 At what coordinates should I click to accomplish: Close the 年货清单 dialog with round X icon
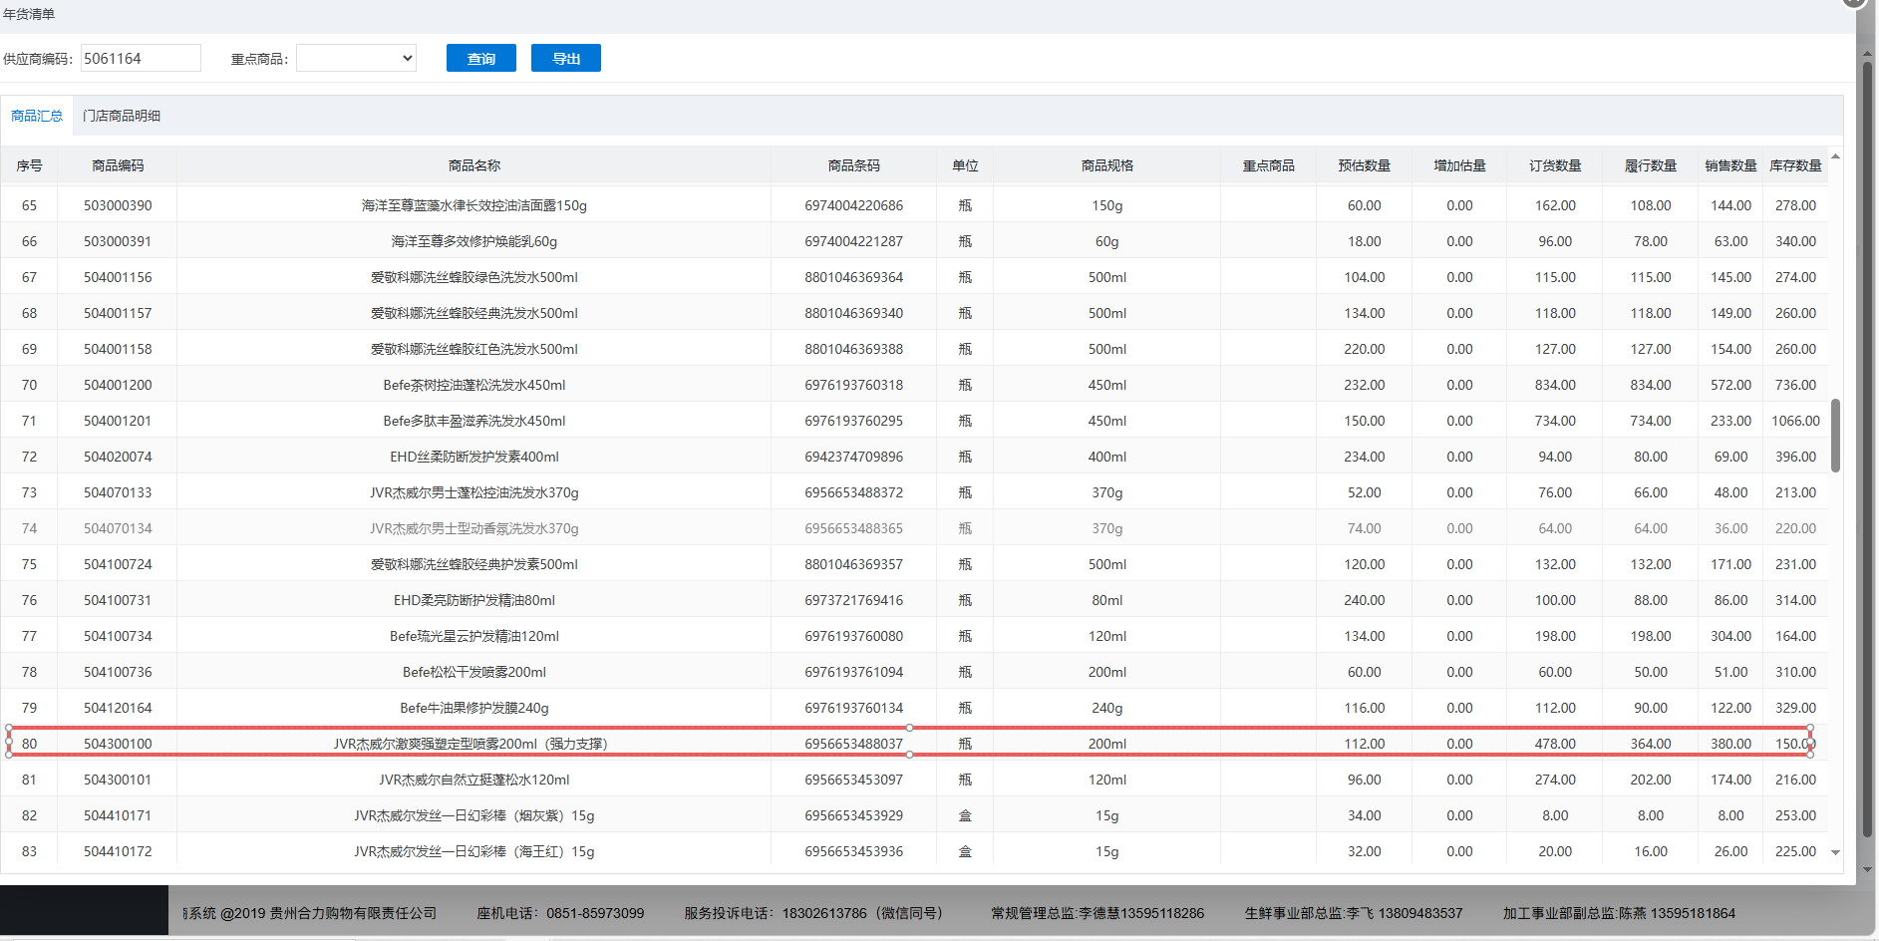click(x=1853, y=2)
